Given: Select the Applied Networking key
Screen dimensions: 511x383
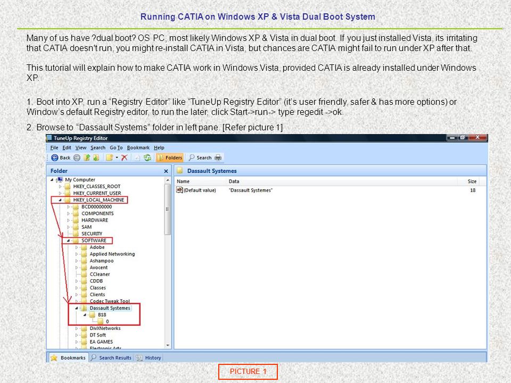Looking at the screenshot, I should click(x=112, y=254).
